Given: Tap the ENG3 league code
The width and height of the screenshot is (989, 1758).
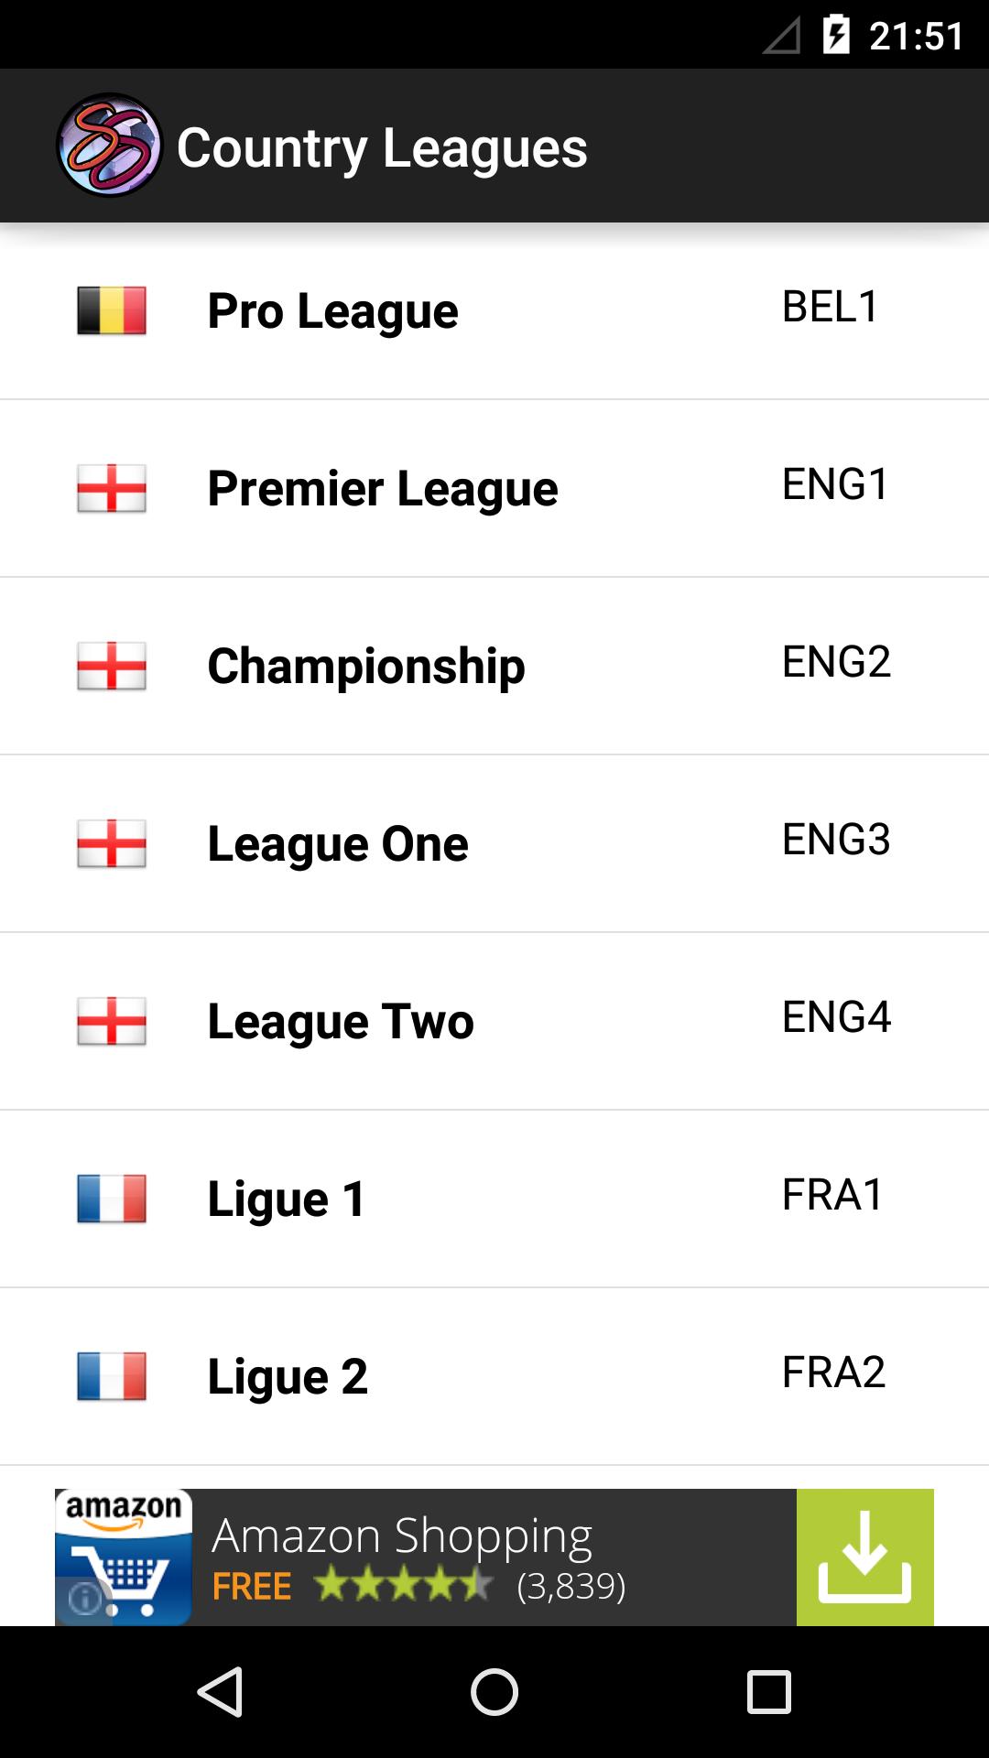Looking at the screenshot, I should [836, 840].
